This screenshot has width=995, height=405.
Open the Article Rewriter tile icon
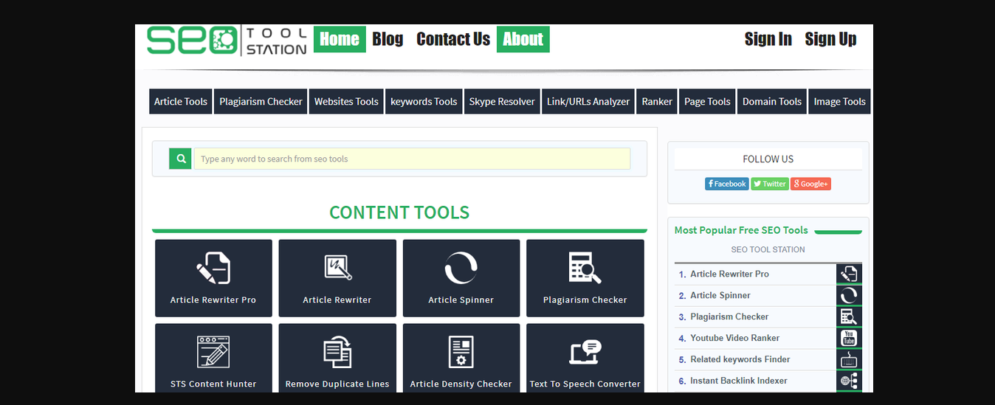337,267
